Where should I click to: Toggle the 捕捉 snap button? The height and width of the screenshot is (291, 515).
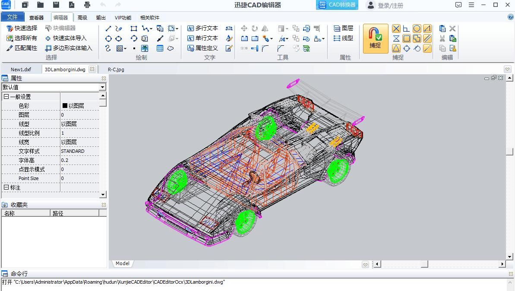[375, 38]
